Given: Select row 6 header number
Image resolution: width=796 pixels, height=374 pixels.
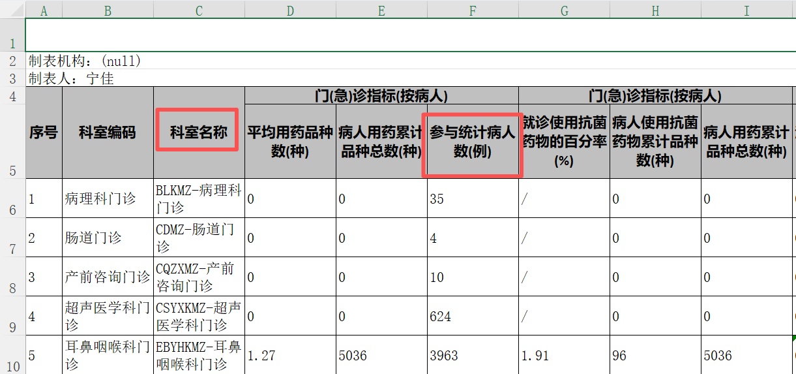Looking at the screenshot, I should pos(12,198).
